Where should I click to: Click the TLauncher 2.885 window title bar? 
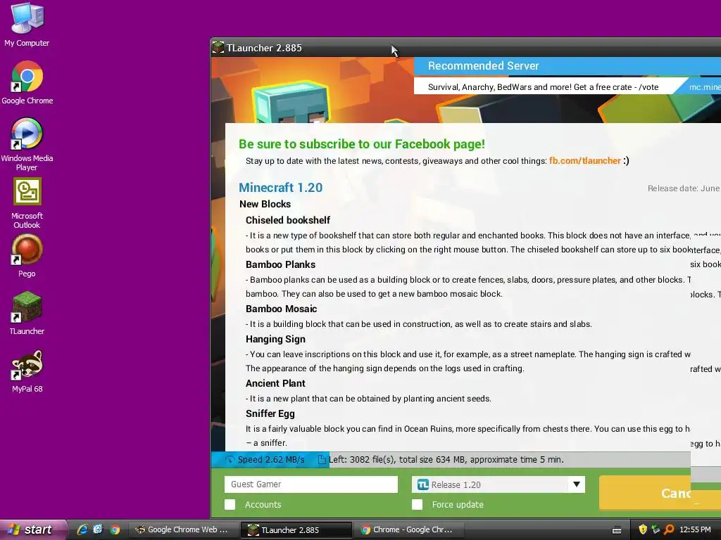pyautogui.click(x=465, y=47)
